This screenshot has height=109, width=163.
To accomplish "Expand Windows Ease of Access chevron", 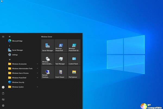I will tap(37, 73).
